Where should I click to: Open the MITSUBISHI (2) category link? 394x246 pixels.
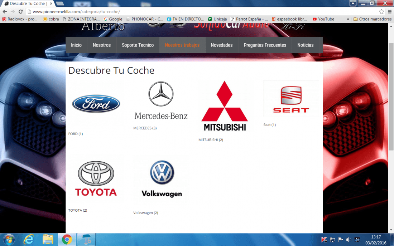[x=211, y=140]
